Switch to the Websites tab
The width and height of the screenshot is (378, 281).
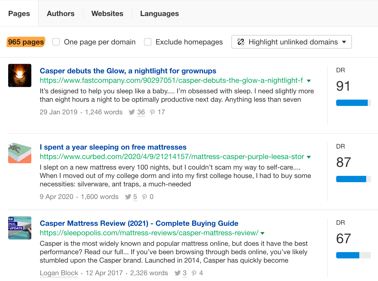pyautogui.click(x=107, y=14)
